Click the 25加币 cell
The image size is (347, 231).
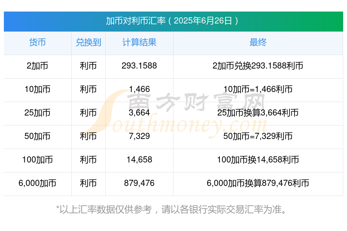tap(37, 113)
